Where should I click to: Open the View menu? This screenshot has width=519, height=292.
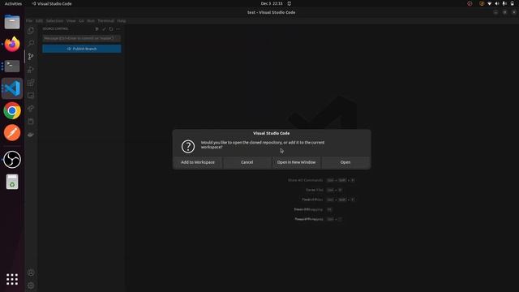71,20
